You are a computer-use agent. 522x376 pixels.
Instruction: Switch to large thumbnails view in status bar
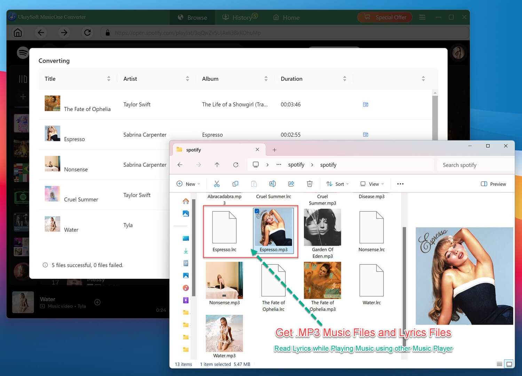pos(509,364)
